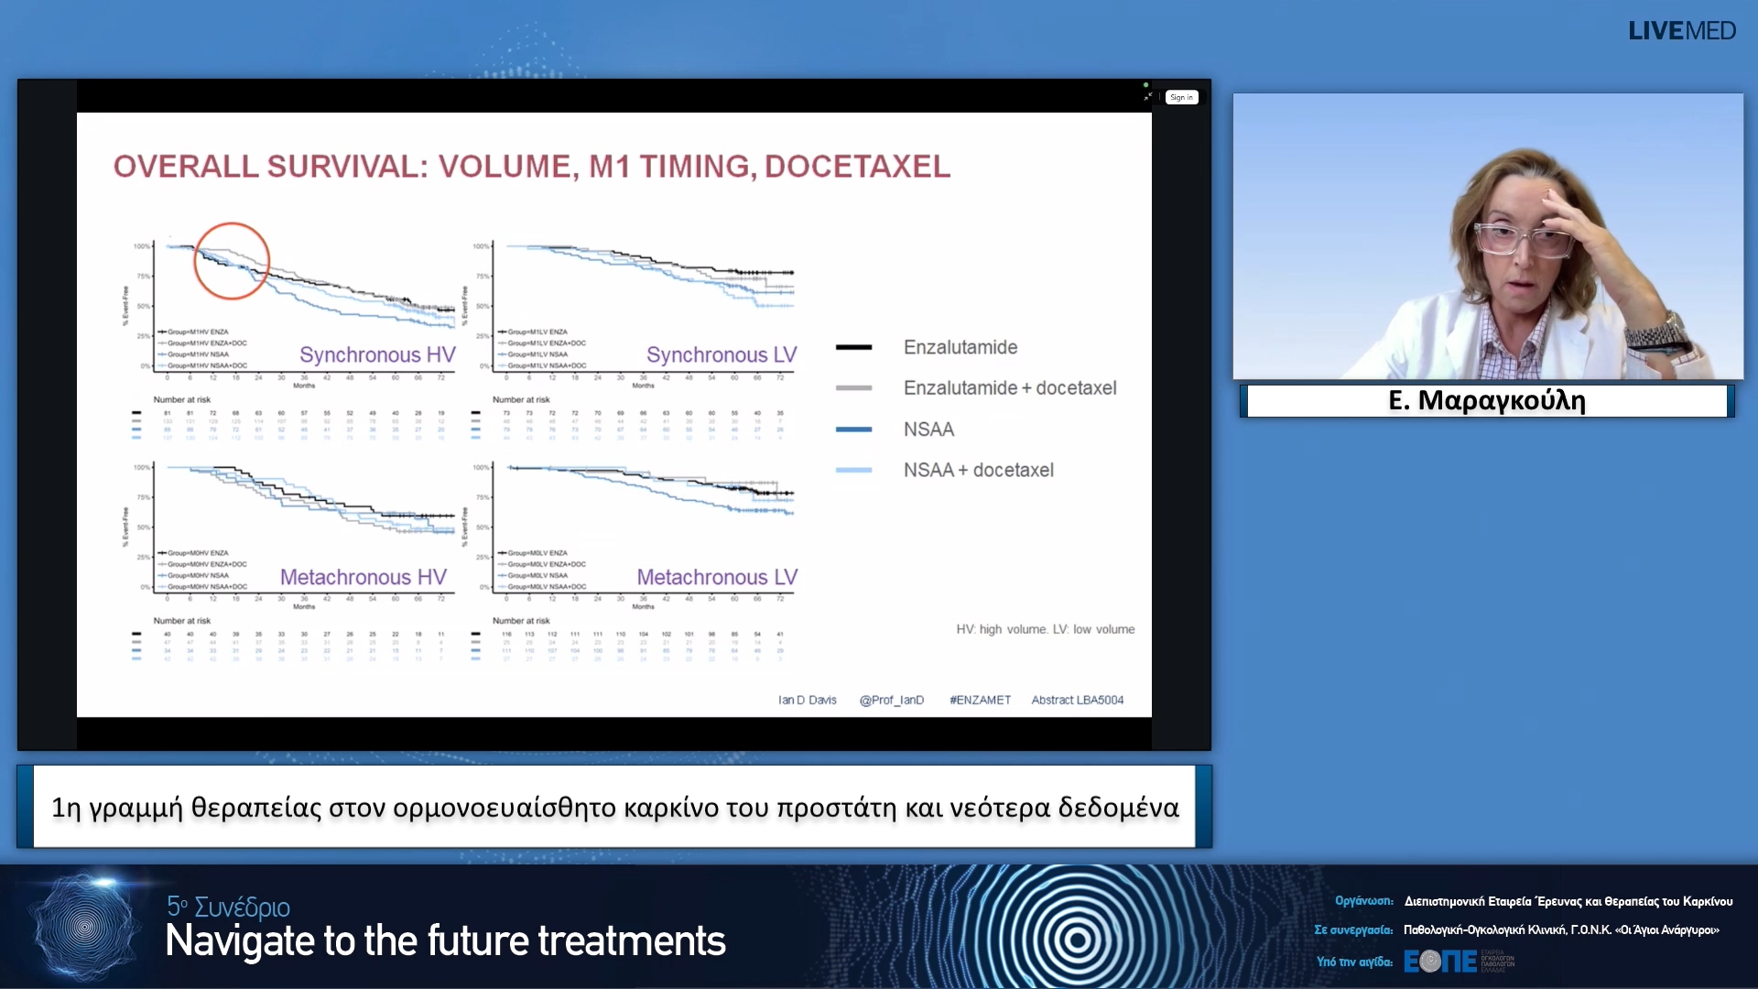Click the Navigate to the future treatments title

tap(445, 941)
